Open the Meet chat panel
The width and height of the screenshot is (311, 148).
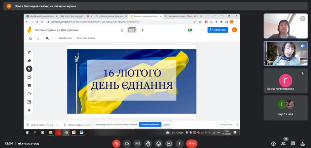coord(293,143)
